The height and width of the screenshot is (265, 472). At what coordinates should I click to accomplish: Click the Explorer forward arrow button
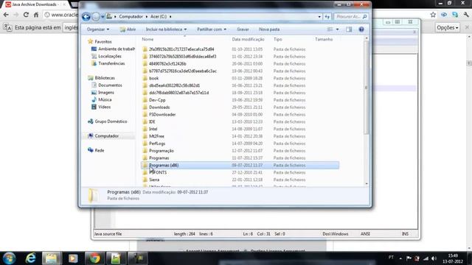pyautogui.click(x=96, y=16)
